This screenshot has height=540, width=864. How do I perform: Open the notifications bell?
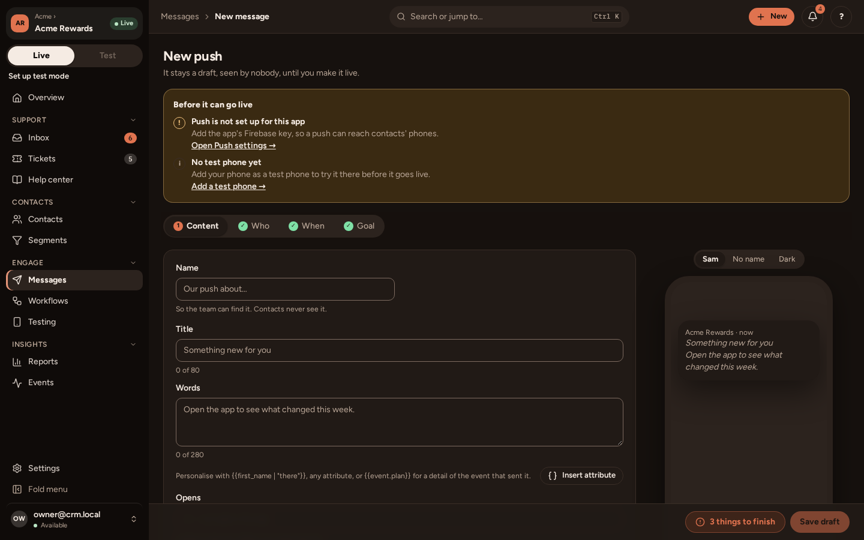(812, 17)
